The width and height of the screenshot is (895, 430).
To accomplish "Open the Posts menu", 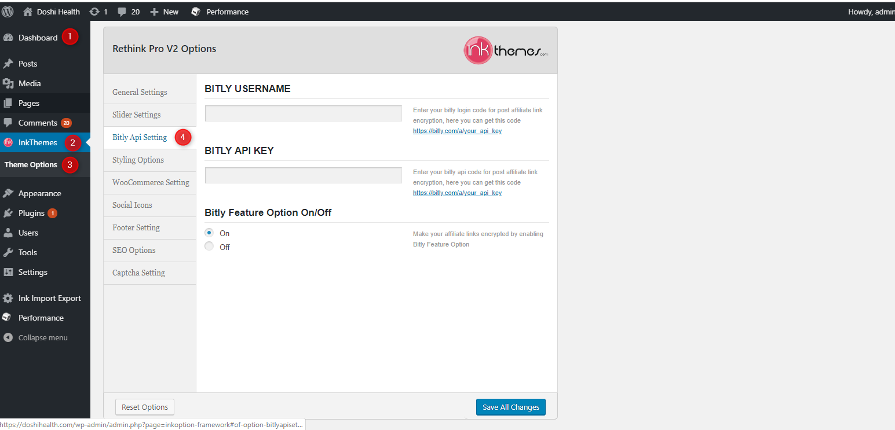I will (x=45, y=64).
